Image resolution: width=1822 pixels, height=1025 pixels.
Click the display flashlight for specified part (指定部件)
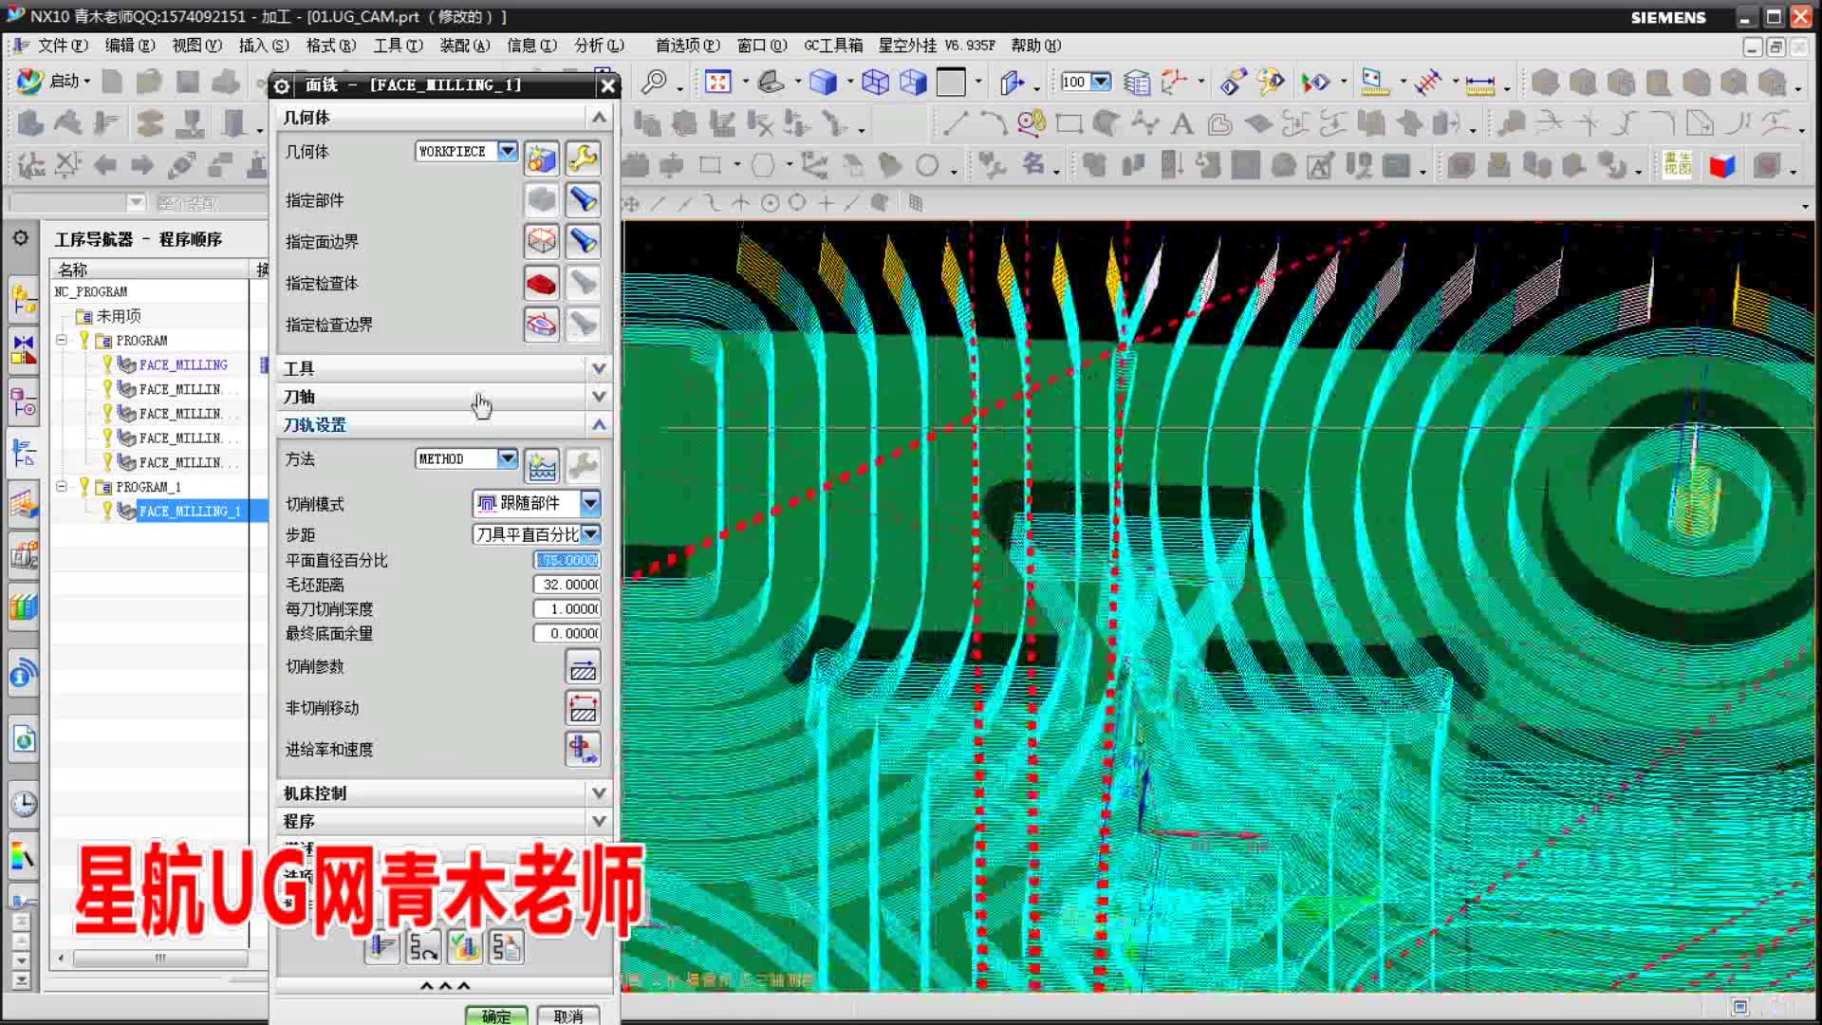(583, 200)
